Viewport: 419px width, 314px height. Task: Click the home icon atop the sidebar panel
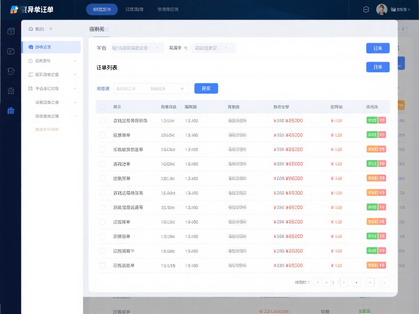(x=31, y=29)
